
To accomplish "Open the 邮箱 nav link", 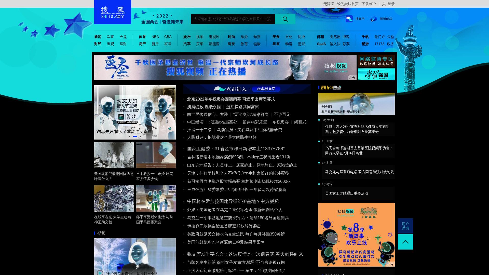I will point(321,37).
